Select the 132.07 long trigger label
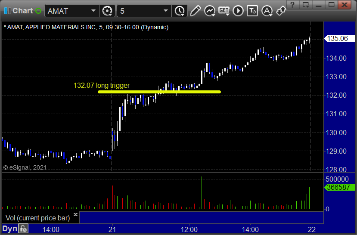This screenshot has width=357, height=235. click(x=102, y=85)
